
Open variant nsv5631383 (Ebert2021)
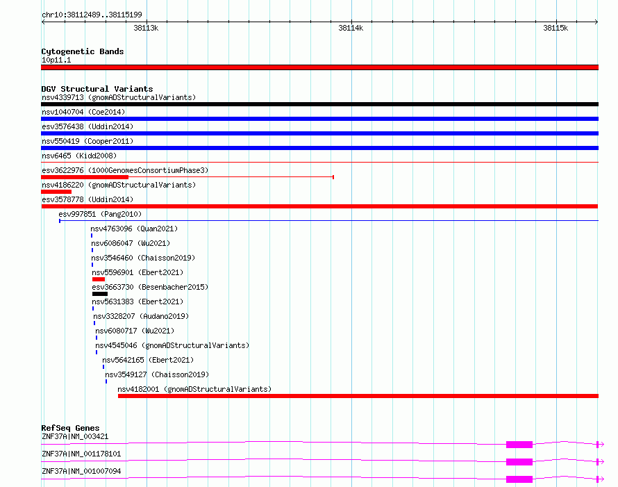pos(137,302)
